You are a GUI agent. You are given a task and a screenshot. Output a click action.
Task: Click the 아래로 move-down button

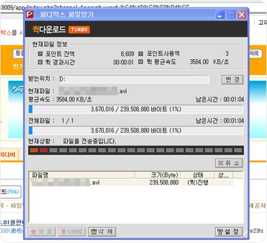(72, 232)
